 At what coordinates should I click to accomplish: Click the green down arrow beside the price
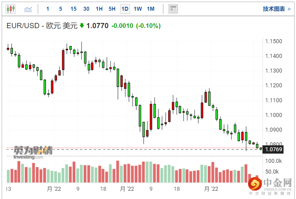tap(82, 26)
